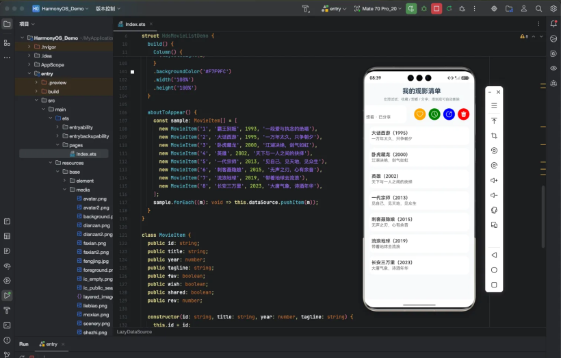This screenshot has width=561, height=358.
Task: Expand the .hvigor folder
Action: click(29, 47)
